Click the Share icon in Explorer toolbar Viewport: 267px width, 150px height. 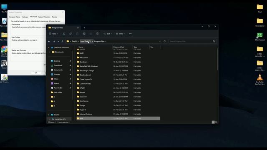pyautogui.click(x=91, y=34)
